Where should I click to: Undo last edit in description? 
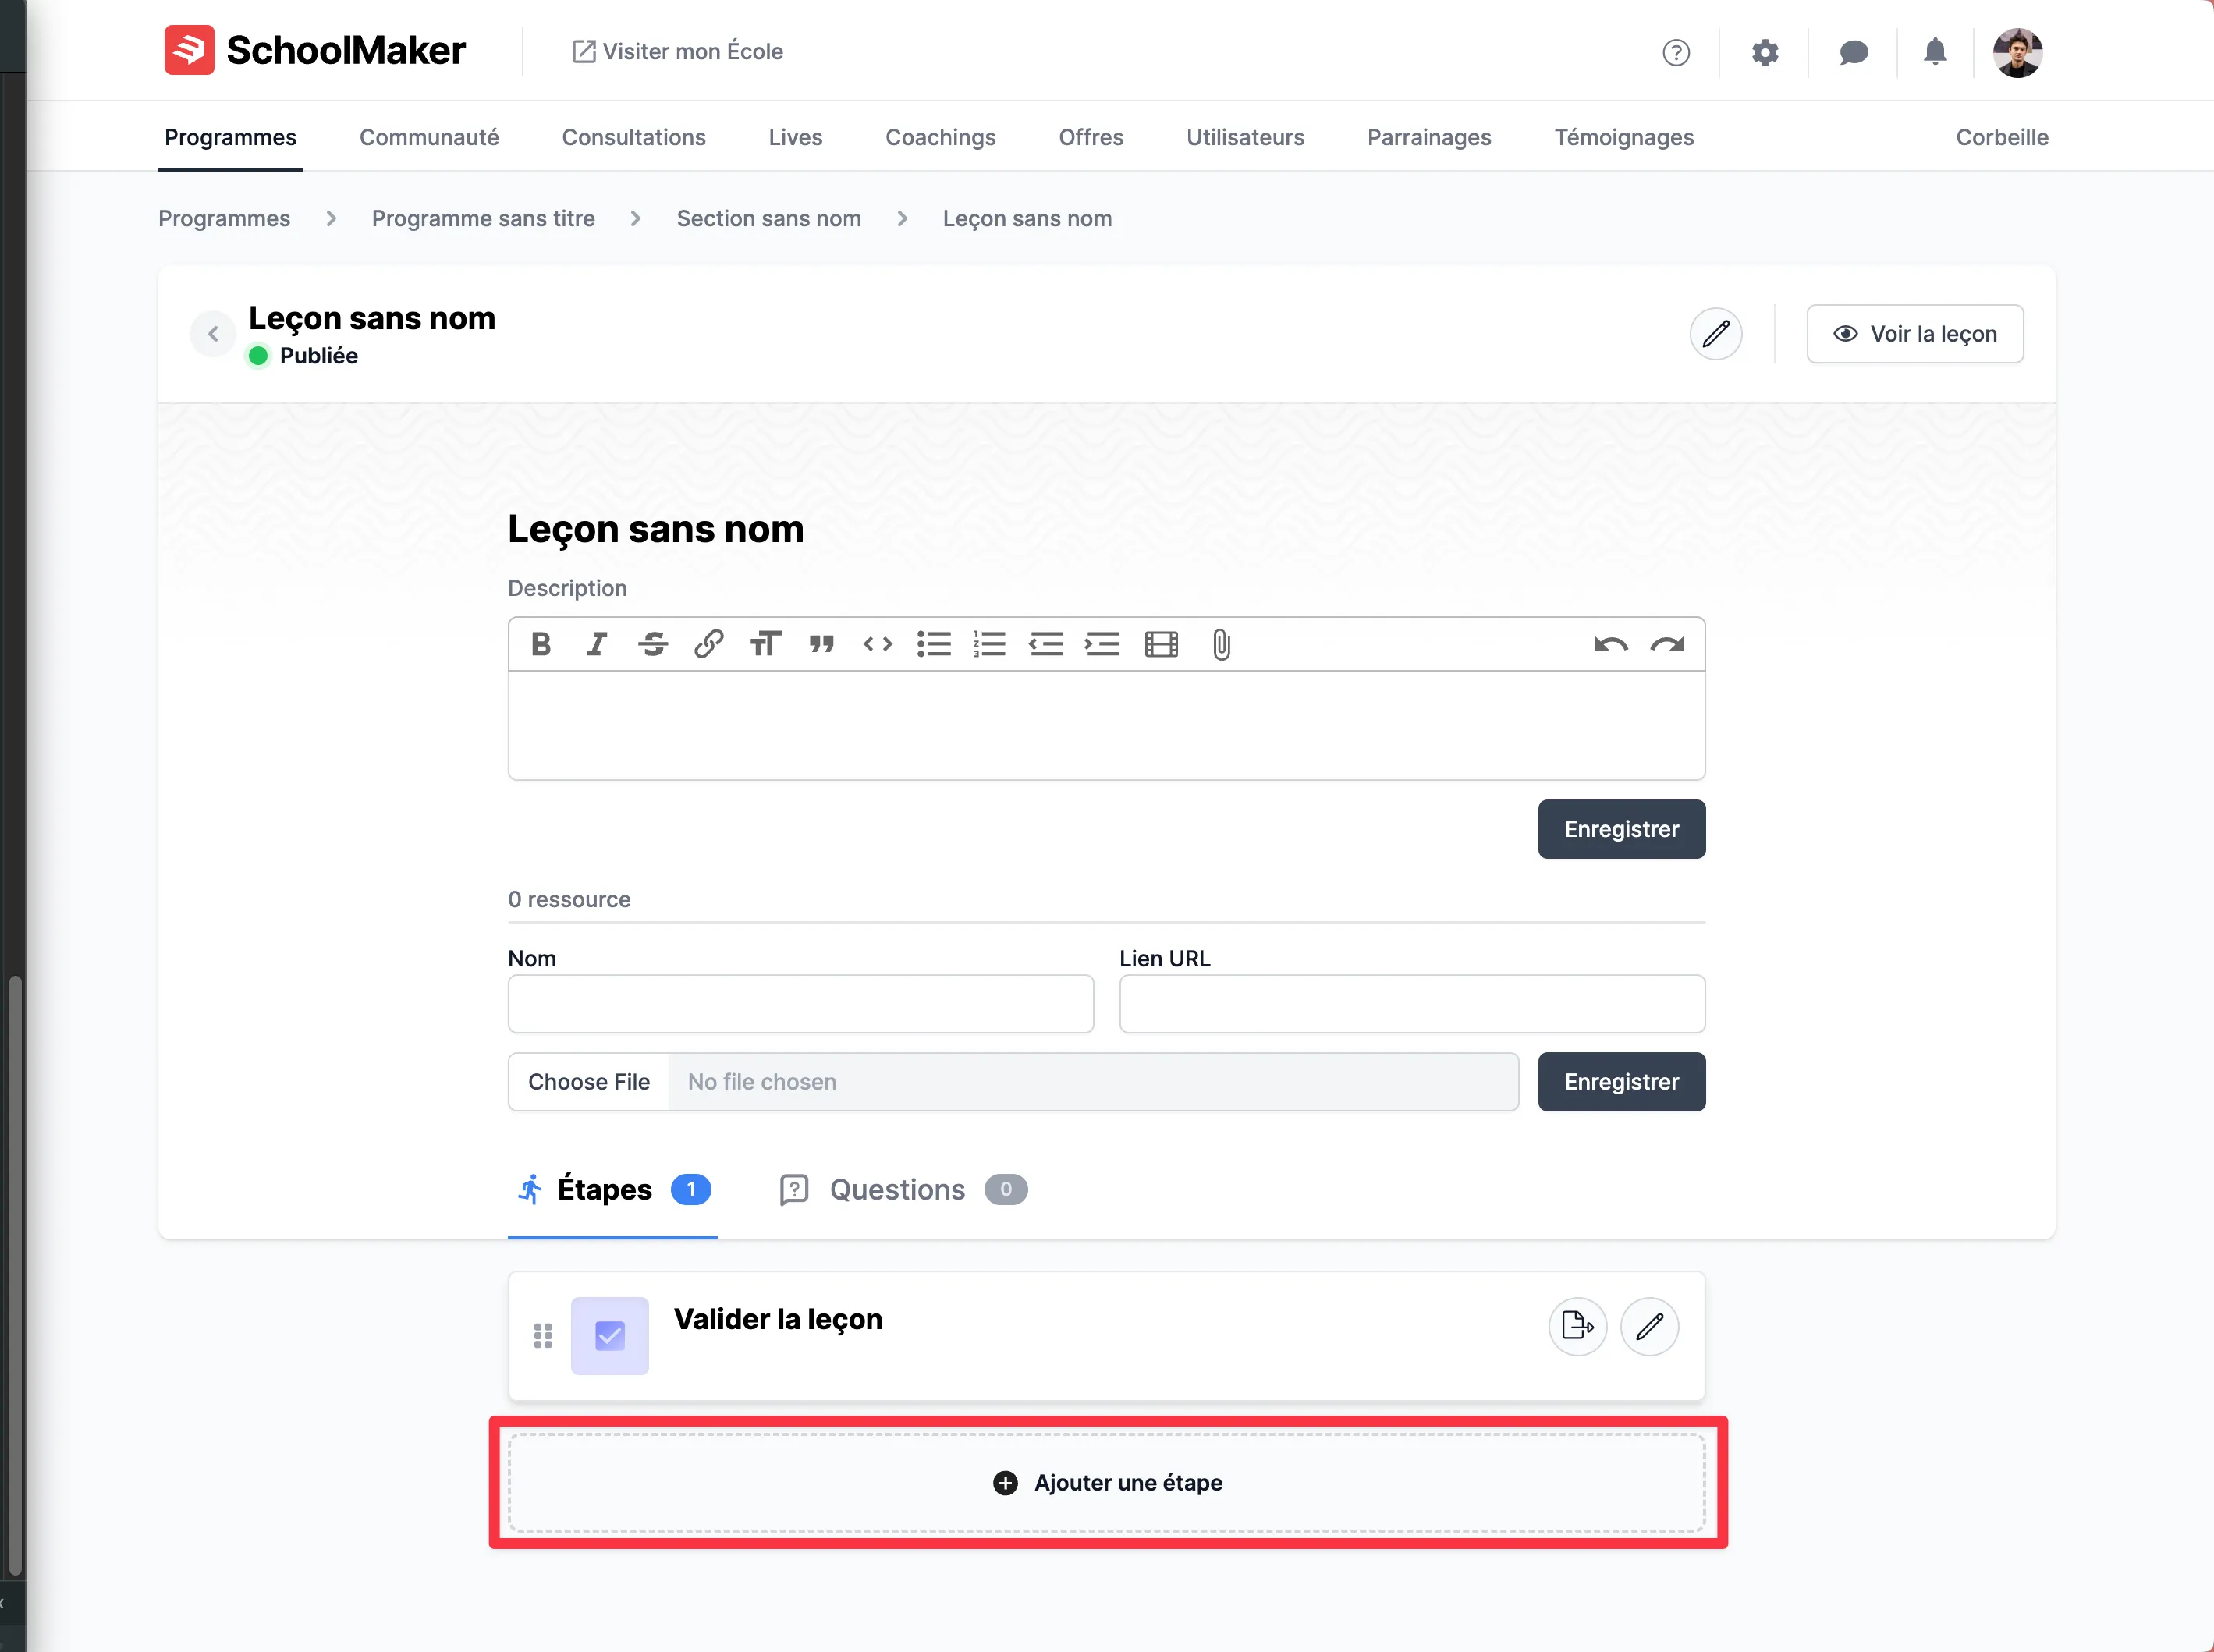click(x=1611, y=644)
